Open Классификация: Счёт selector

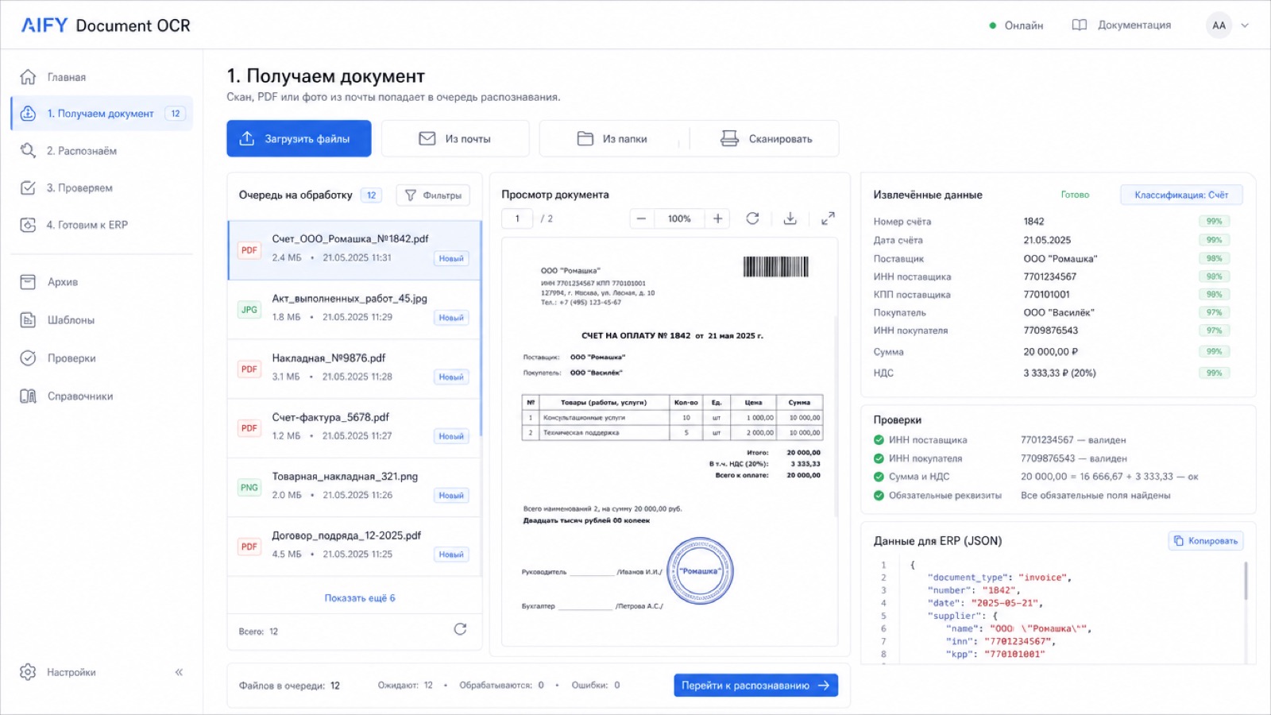[1181, 195]
